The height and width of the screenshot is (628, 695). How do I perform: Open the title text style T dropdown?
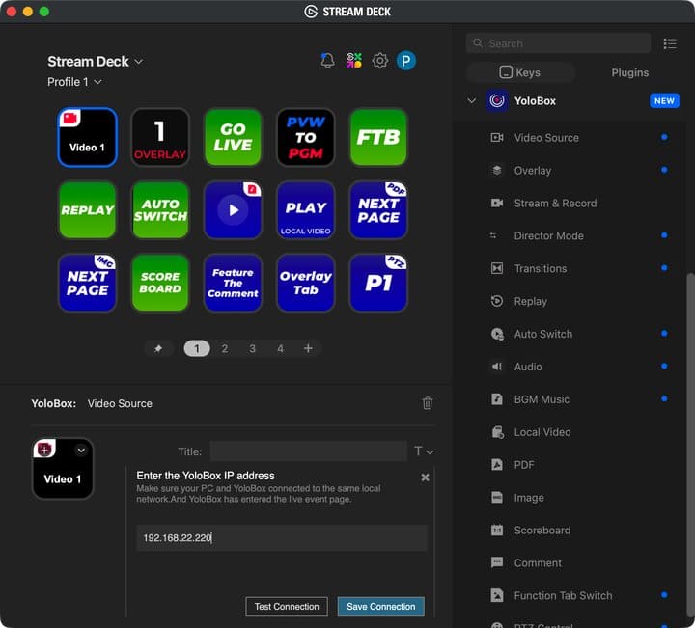coord(424,451)
